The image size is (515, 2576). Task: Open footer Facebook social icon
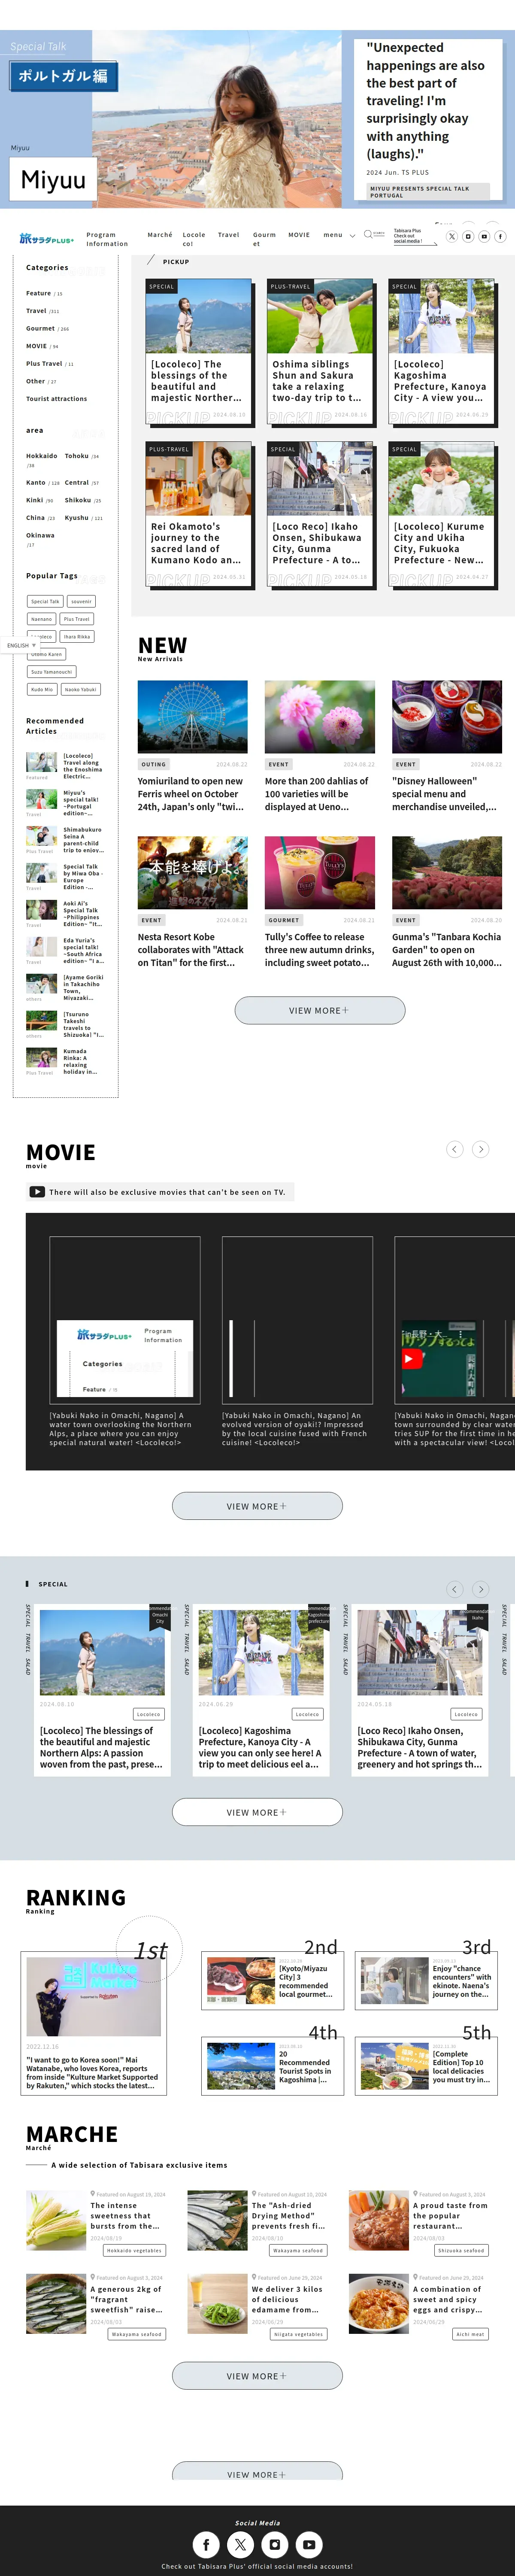coord(206,2543)
